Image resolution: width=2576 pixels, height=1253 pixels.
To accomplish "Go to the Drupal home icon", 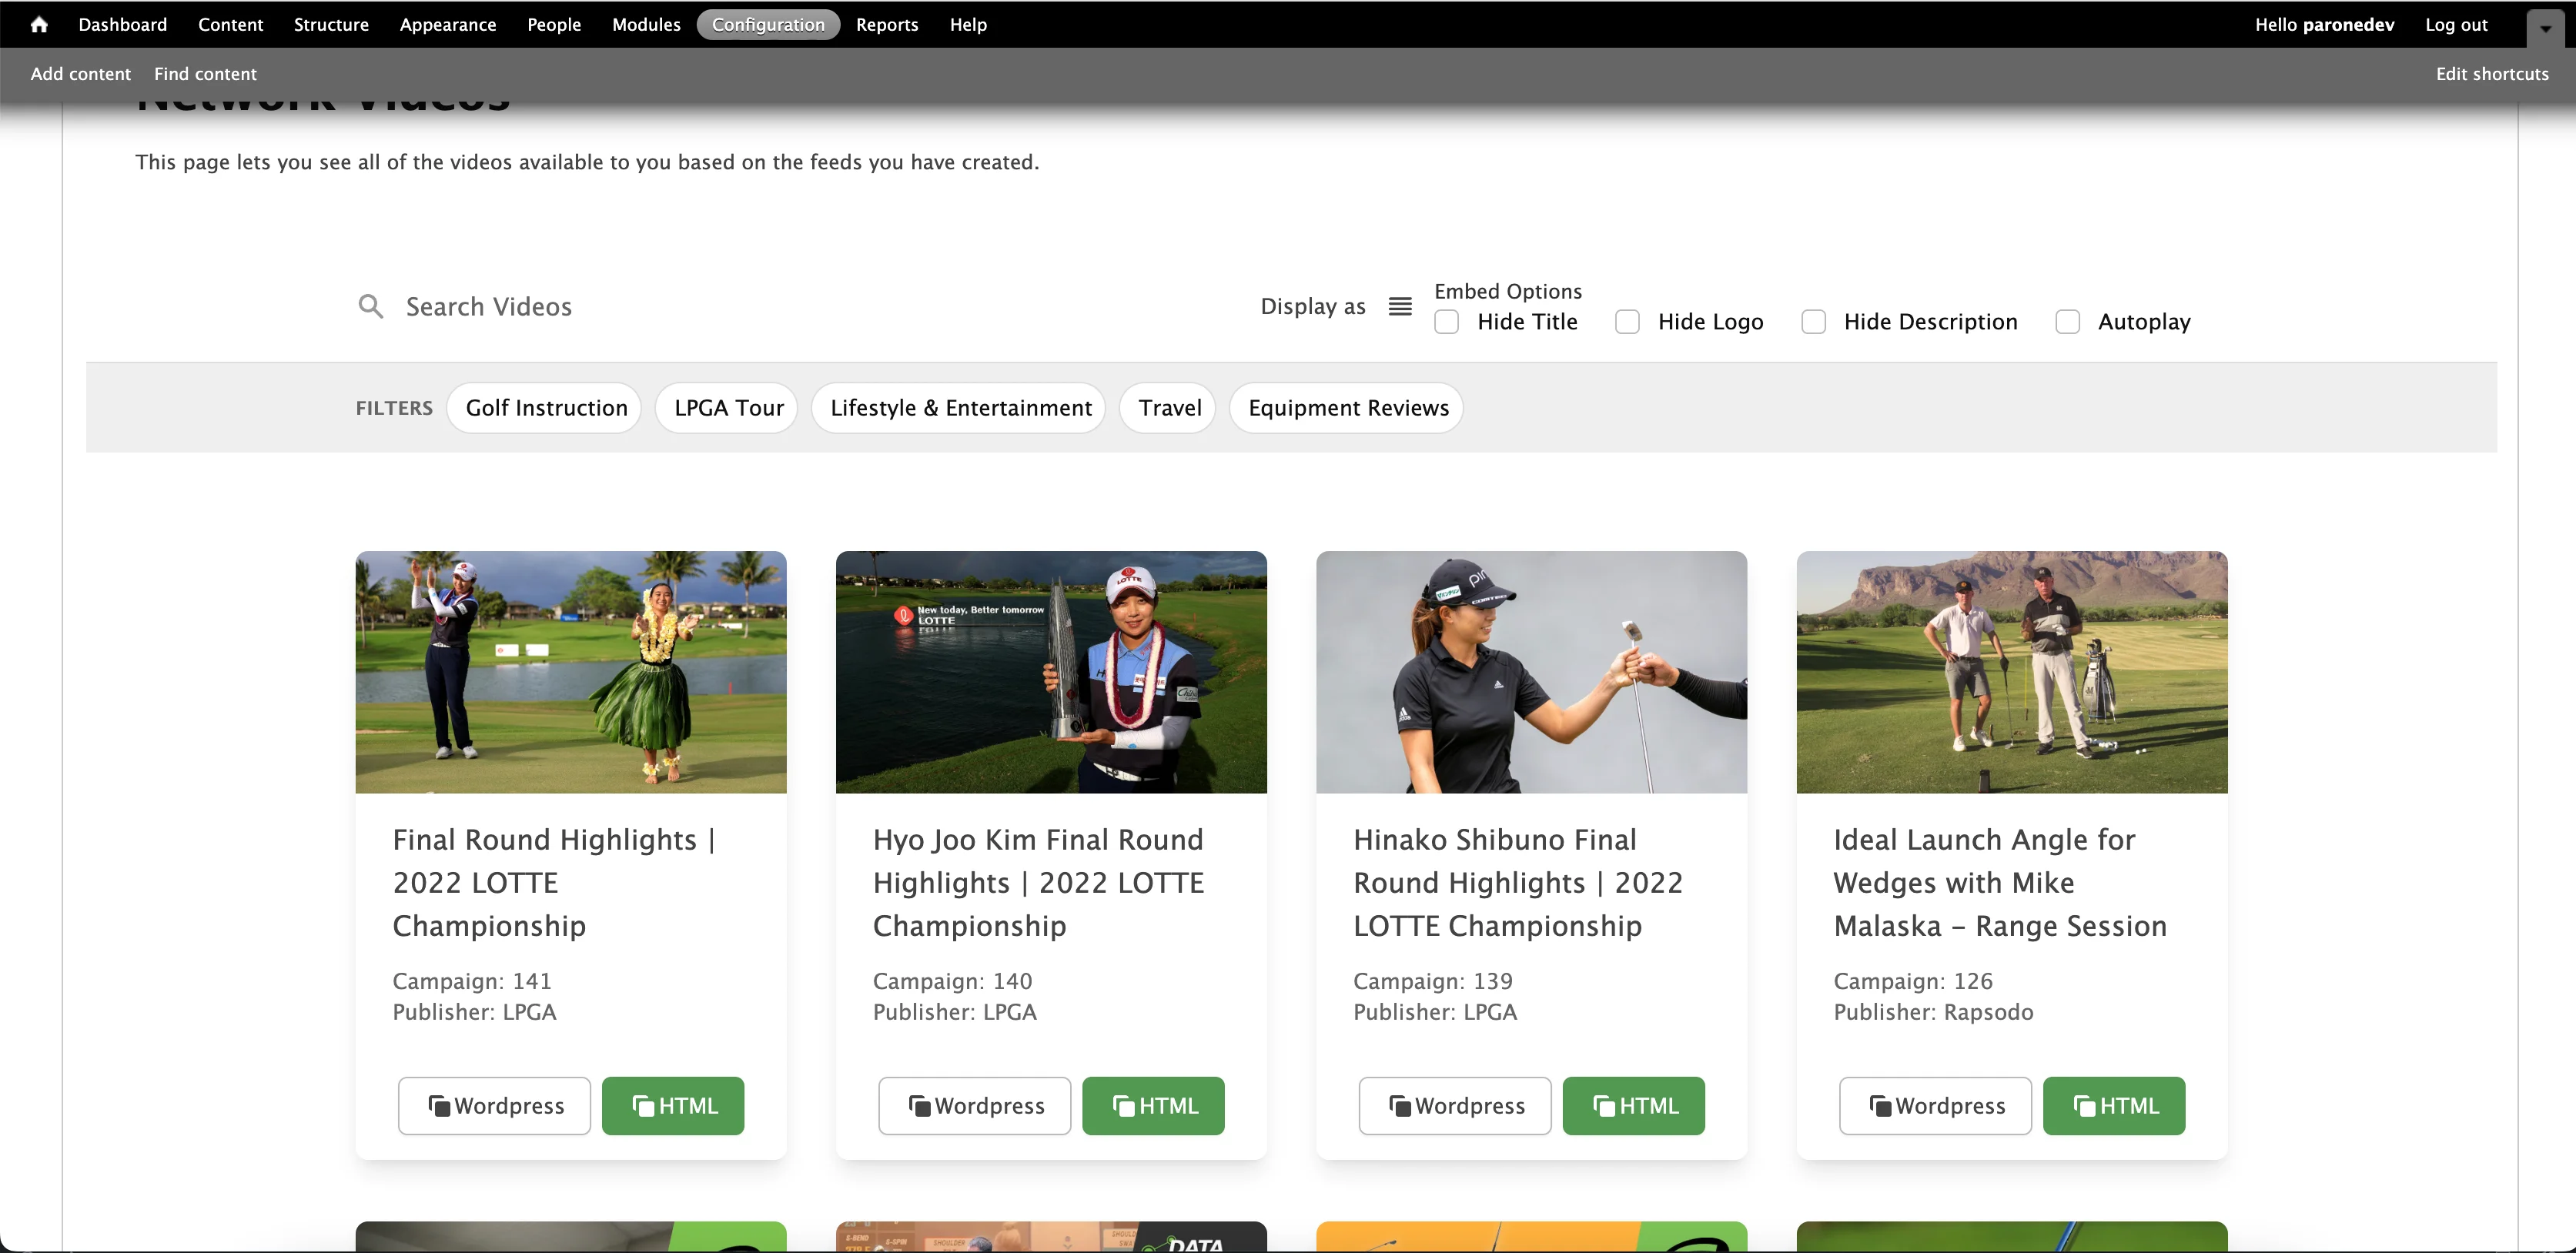I will (x=39, y=24).
